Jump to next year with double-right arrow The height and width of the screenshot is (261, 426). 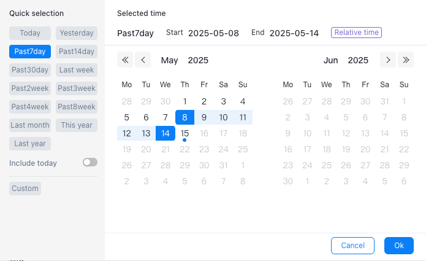pos(405,60)
